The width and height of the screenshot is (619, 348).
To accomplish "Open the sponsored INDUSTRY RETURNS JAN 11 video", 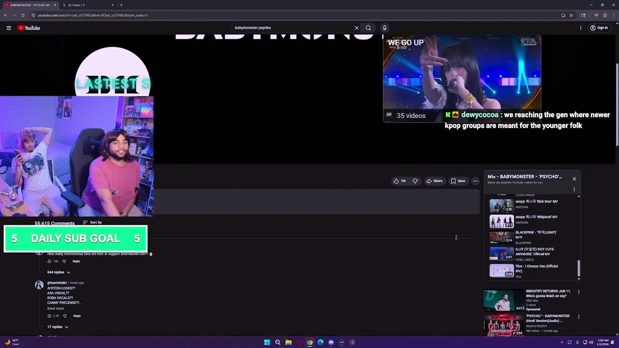I will pos(527,300).
